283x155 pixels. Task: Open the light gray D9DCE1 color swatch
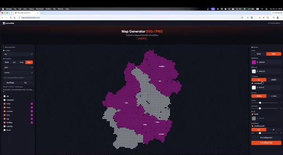(254, 71)
